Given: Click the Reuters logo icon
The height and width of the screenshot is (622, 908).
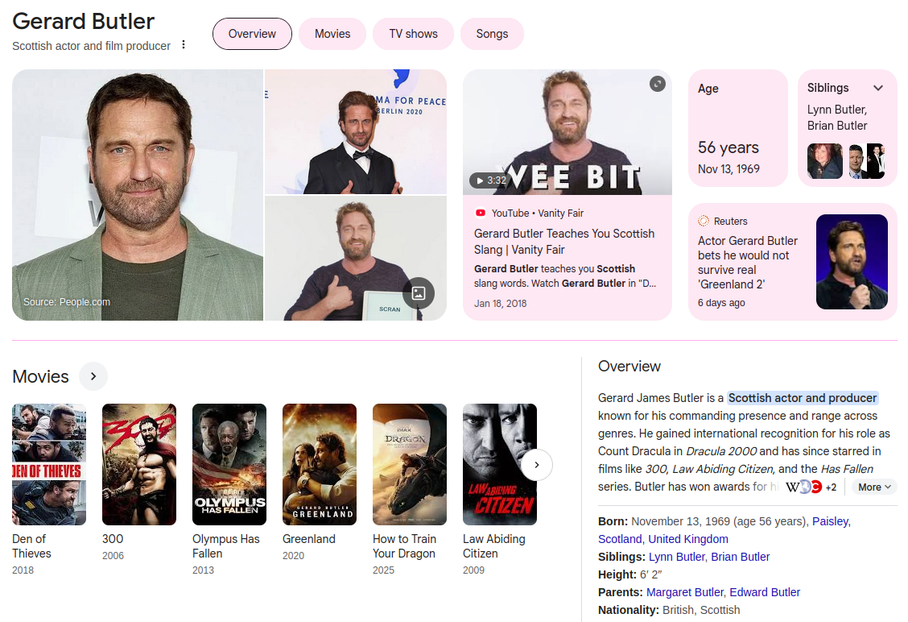Looking at the screenshot, I should (704, 221).
